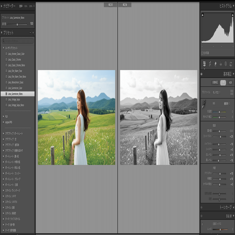
Task: Click the highlight clipping indicator in histogram
Action: [x=233, y=15]
